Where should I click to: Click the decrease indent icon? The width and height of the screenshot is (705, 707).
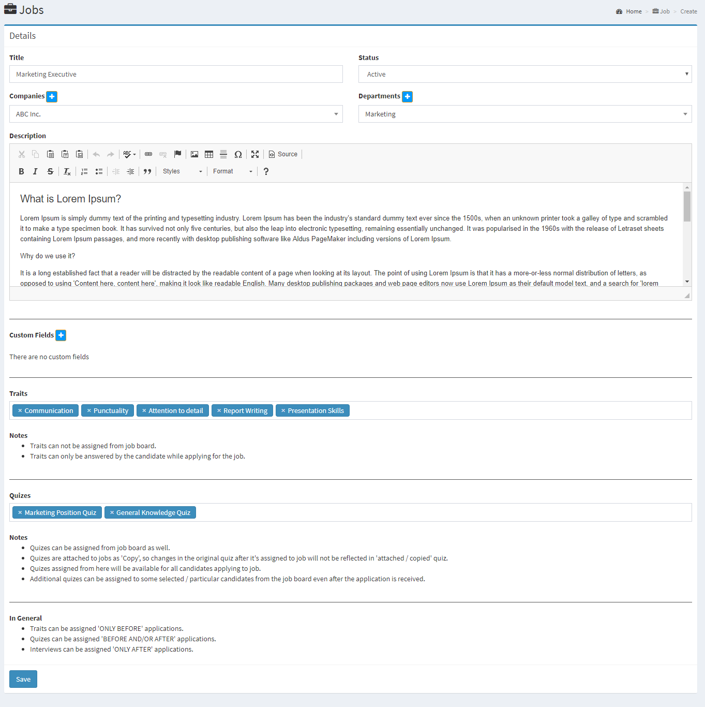point(116,171)
